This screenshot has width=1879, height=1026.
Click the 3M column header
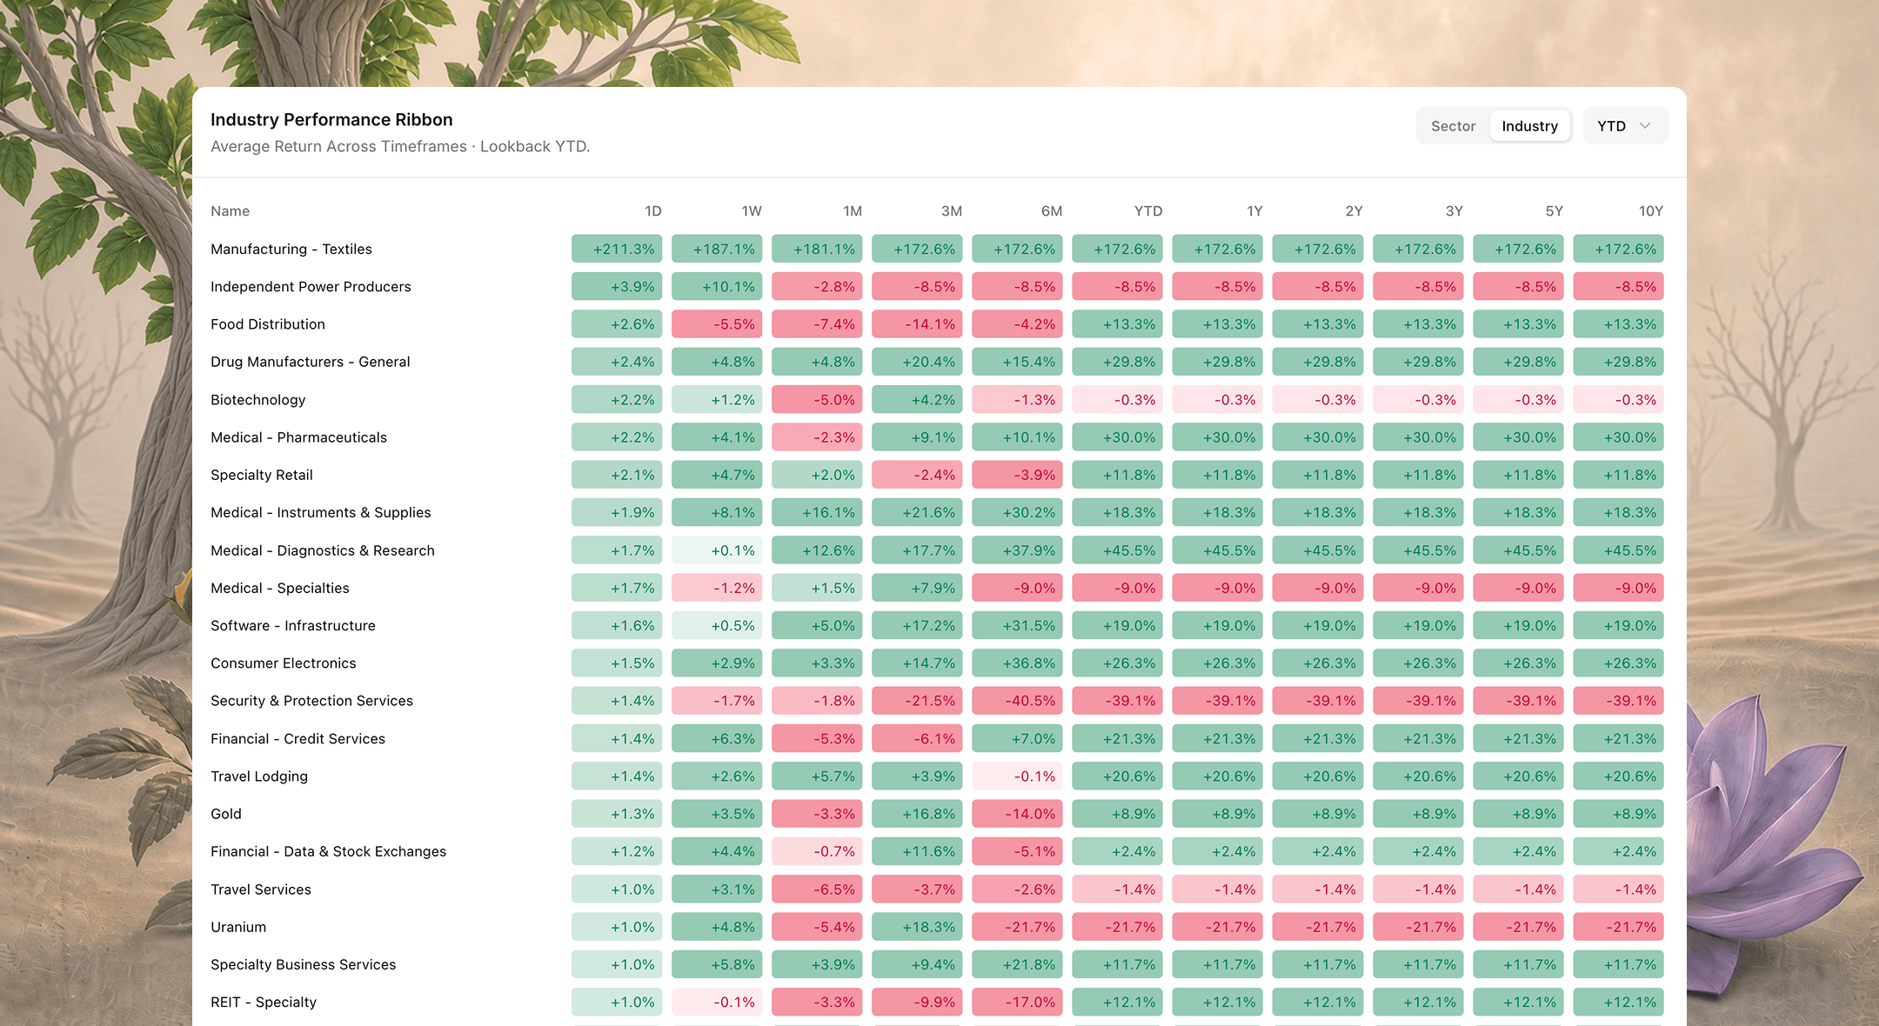[952, 211]
